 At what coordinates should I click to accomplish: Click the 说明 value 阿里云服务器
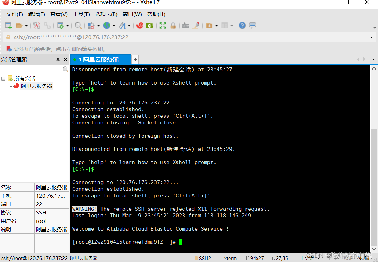(x=52, y=230)
